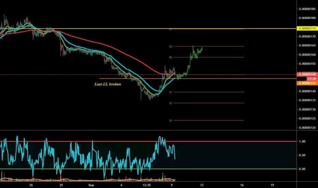Click the date 19 on time axis
The width and height of the screenshot is (318, 188).
[x=272, y=185]
